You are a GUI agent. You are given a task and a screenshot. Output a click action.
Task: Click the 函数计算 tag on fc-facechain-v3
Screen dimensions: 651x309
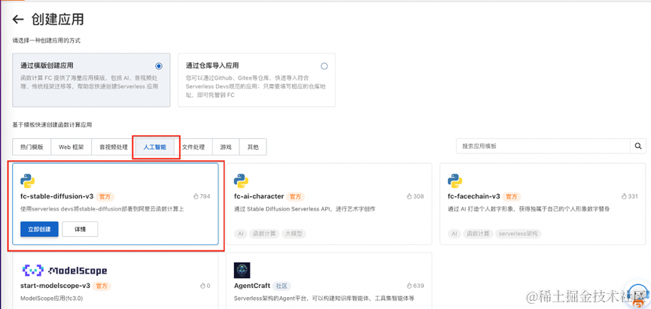[478, 234]
